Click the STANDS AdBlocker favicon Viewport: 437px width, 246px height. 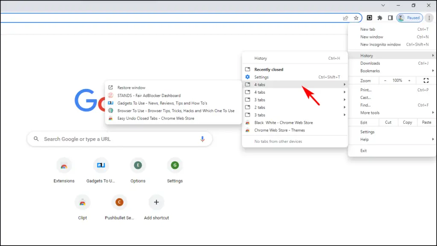point(111,96)
